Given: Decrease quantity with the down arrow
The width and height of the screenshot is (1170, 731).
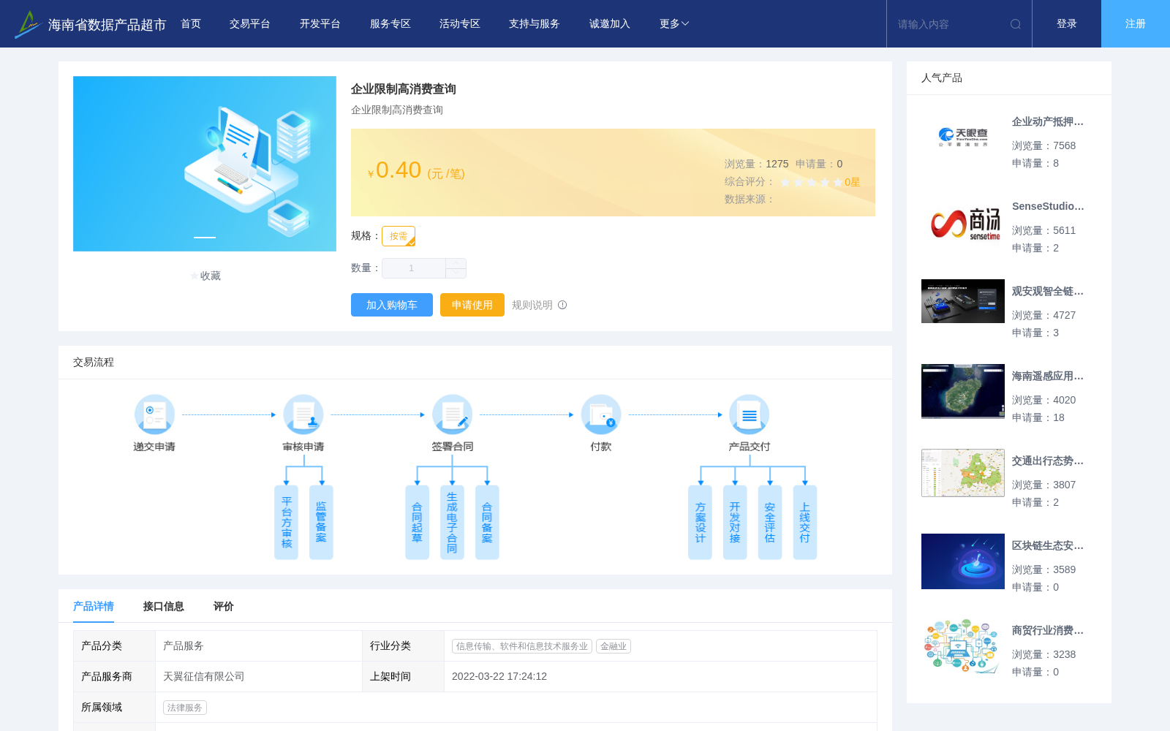Looking at the screenshot, I should pos(456,273).
